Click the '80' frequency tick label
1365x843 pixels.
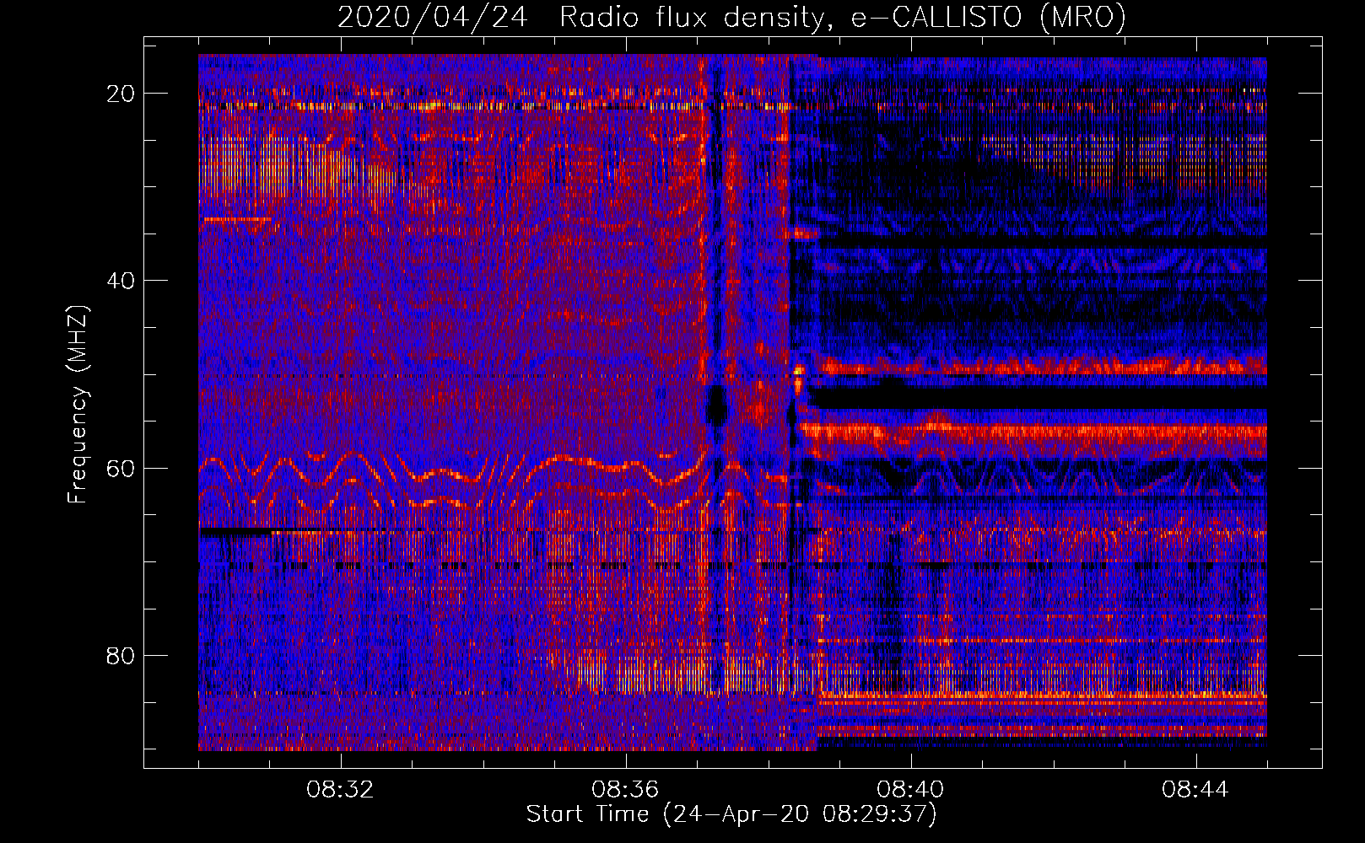121,655
